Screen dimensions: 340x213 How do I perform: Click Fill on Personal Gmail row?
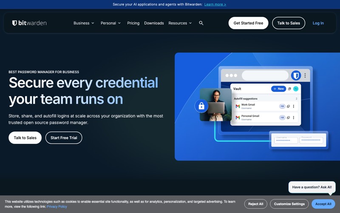click(x=282, y=118)
